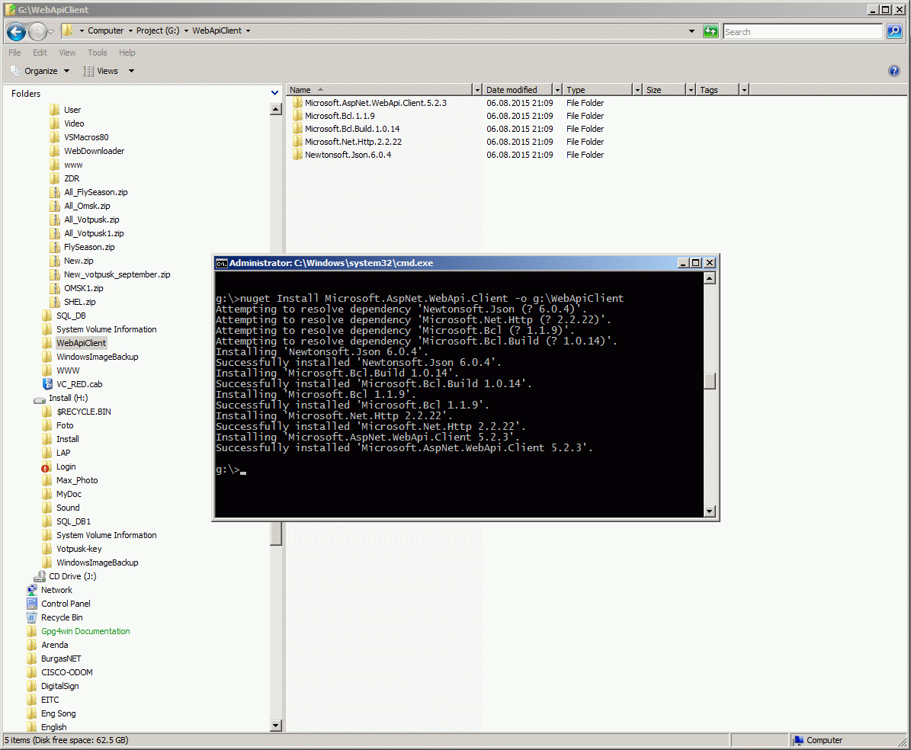This screenshot has width=911, height=750.
Task: Open Date modified column filter dropdown
Action: [x=557, y=89]
